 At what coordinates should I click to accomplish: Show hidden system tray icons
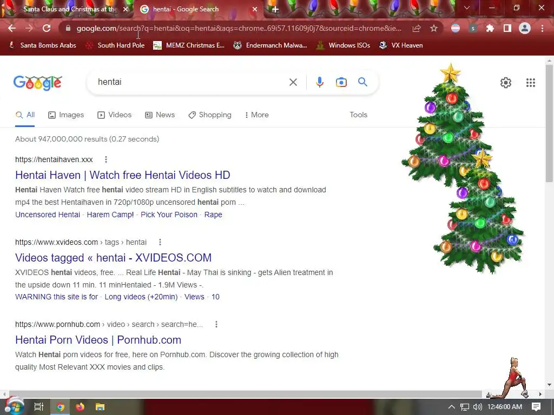[x=452, y=407]
